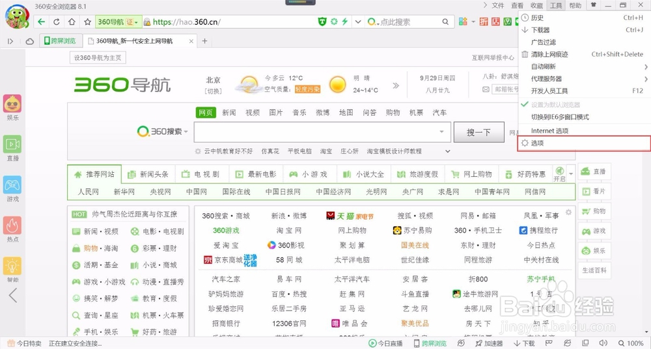Open the extensions grid icon

tap(463, 21)
